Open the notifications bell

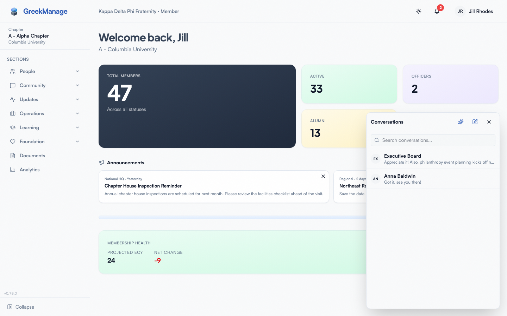437,11
